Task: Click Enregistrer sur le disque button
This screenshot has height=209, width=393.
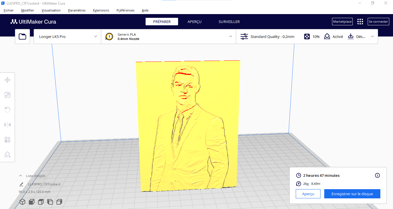Action: point(352,194)
